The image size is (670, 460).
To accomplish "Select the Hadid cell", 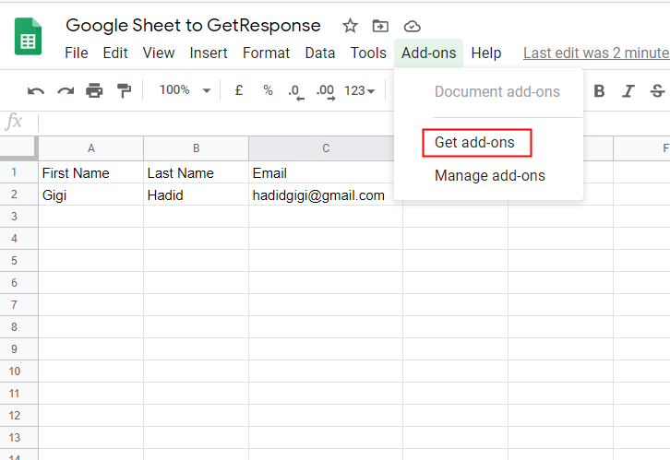I will [197, 195].
